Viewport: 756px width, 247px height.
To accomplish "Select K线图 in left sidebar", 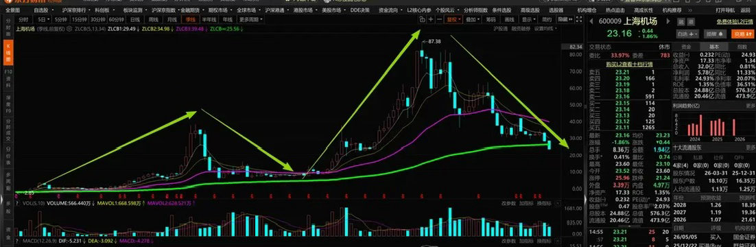I will coord(8,53).
